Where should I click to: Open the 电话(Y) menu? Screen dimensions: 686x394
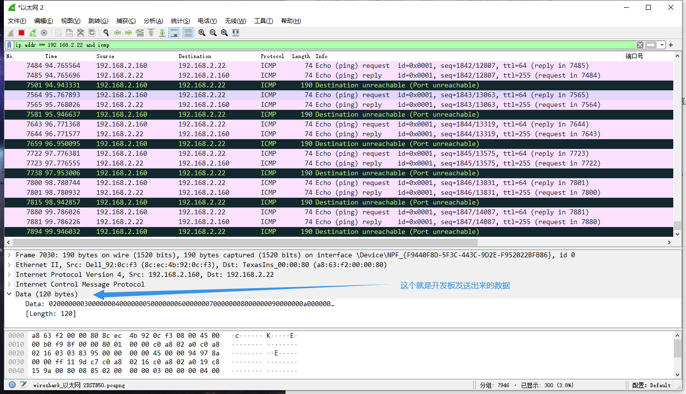pos(207,21)
